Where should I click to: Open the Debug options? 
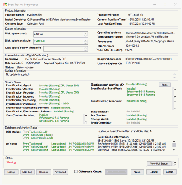[11, 172]
